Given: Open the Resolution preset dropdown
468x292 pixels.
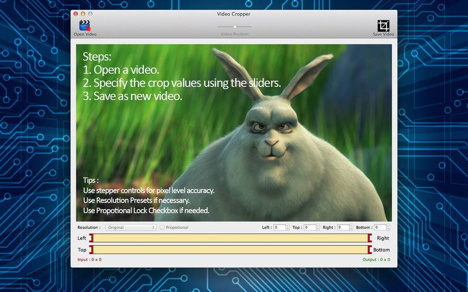Looking at the screenshot, I should click(132, 227).
